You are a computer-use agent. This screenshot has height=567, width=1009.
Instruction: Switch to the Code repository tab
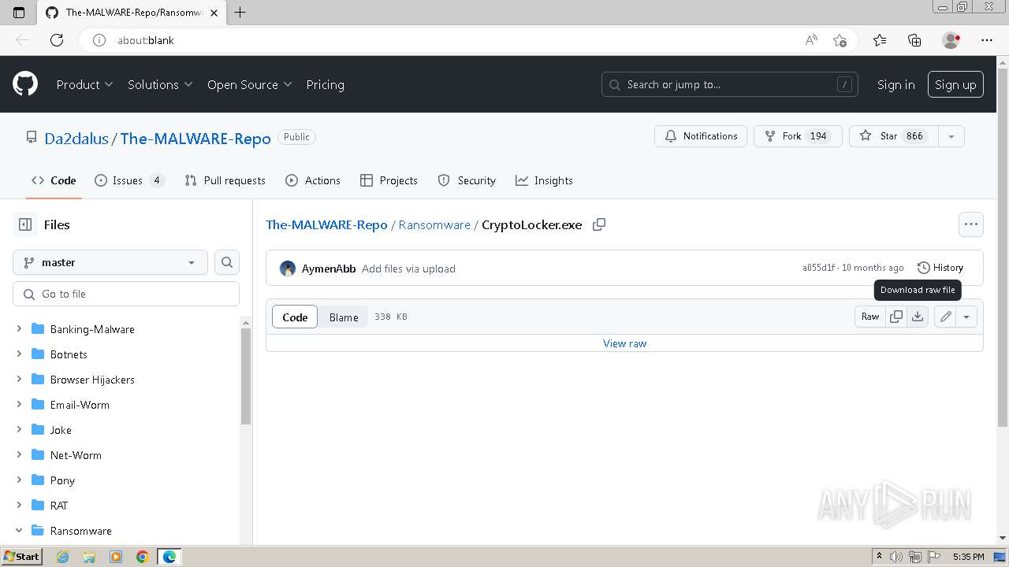(54, 180)
